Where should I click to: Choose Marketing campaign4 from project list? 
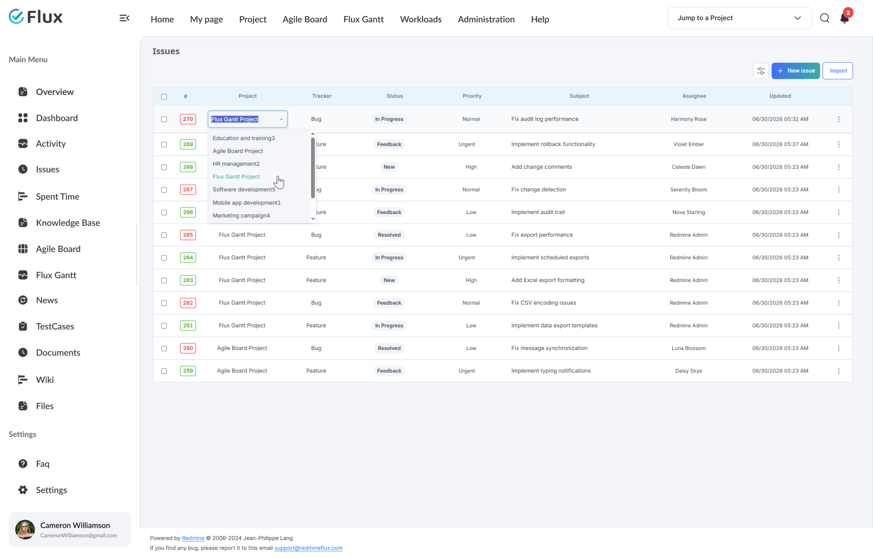pyautogui.click(x=241, y=215)
